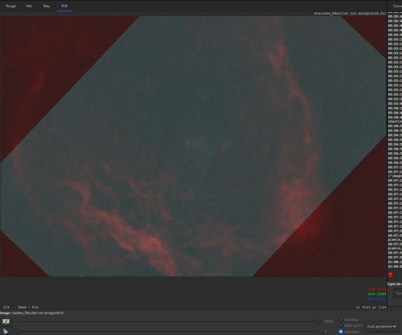Open the Vert channel tab
Screen dimensions: 402x335
[29, 6]
